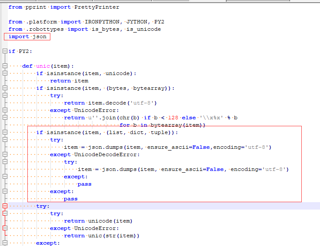Collapse the red fold marker on the highlighted 'try:' line
Screen dimensions: 320x246
coord(5,206)
